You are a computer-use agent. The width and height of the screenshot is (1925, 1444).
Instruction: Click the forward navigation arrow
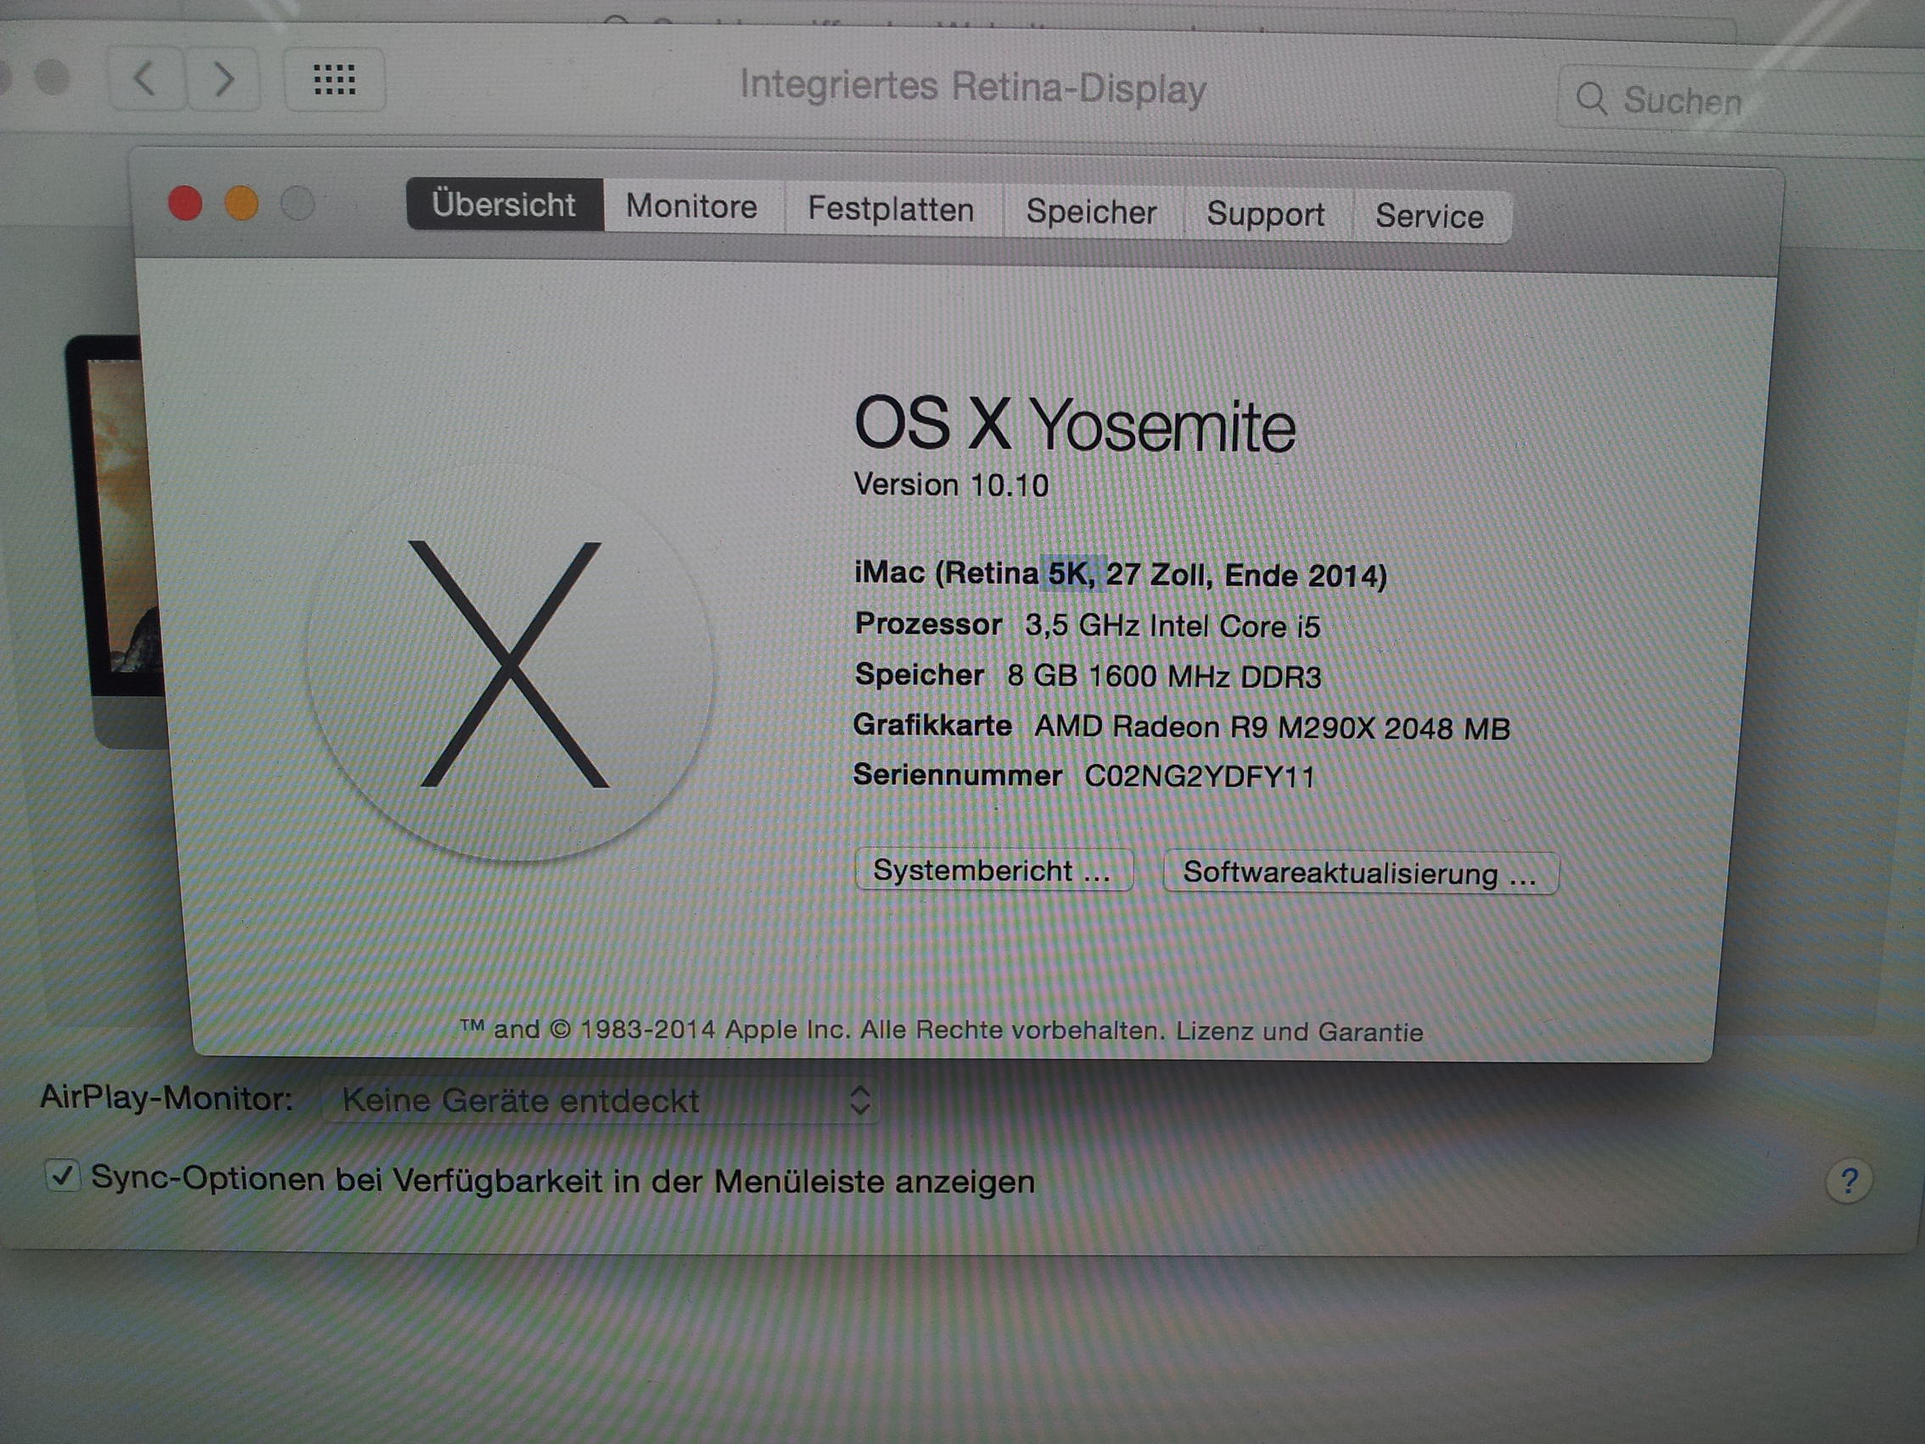tap(224, 79)
